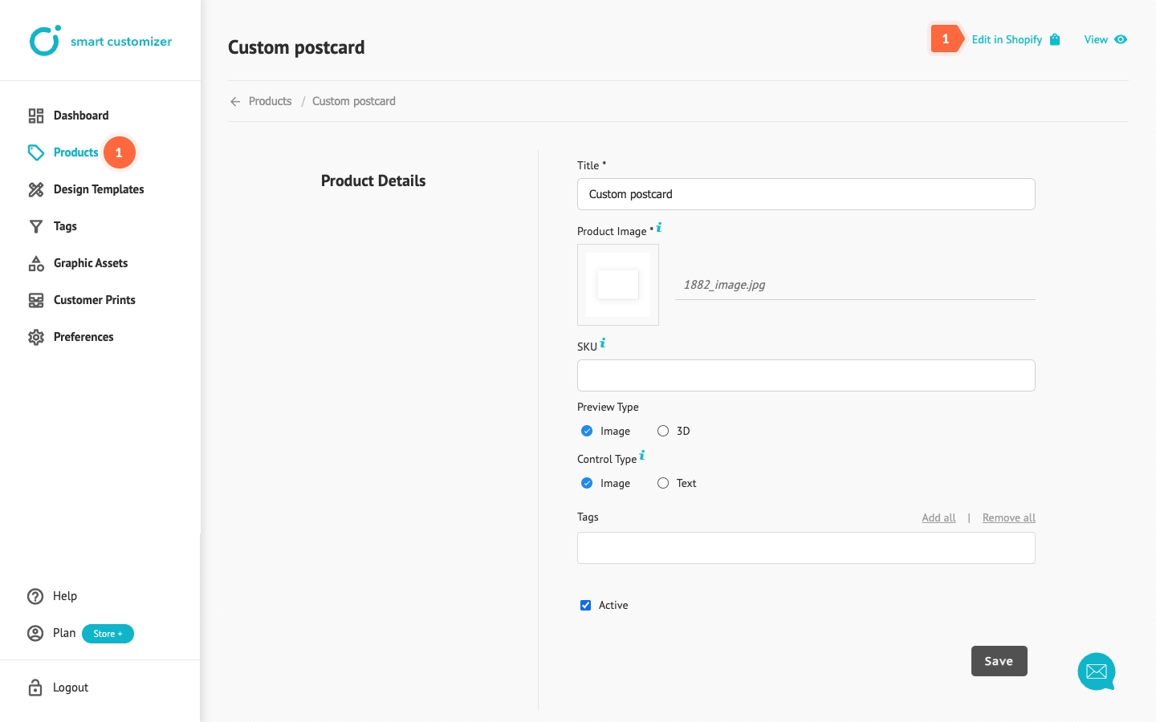Go to Products breadcrumb link

(270, 101)
